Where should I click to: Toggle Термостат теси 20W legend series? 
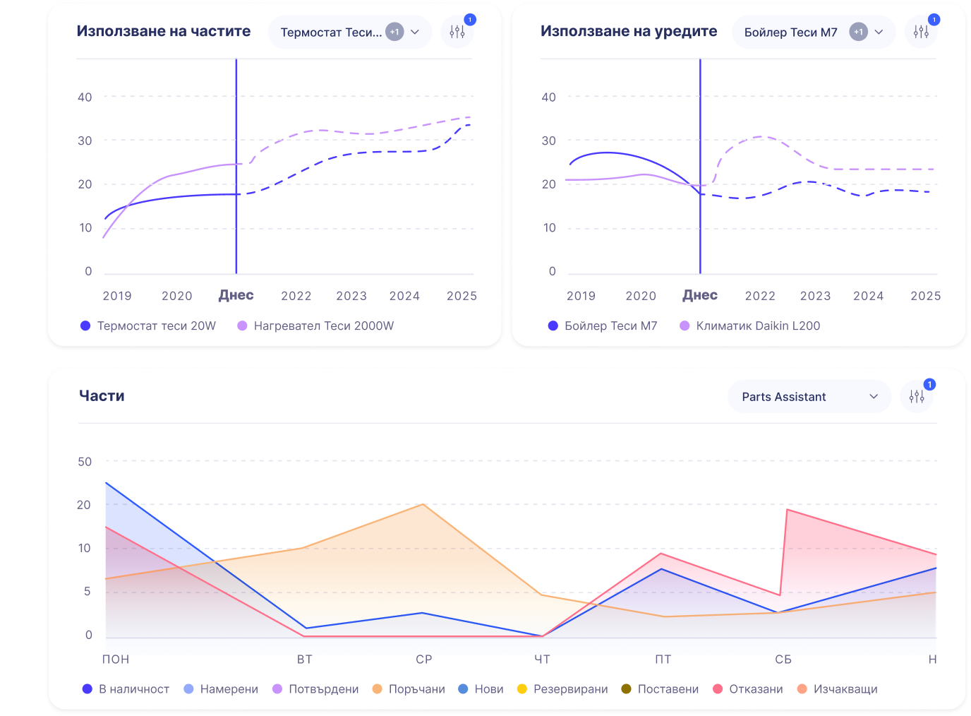pos(148,326)
